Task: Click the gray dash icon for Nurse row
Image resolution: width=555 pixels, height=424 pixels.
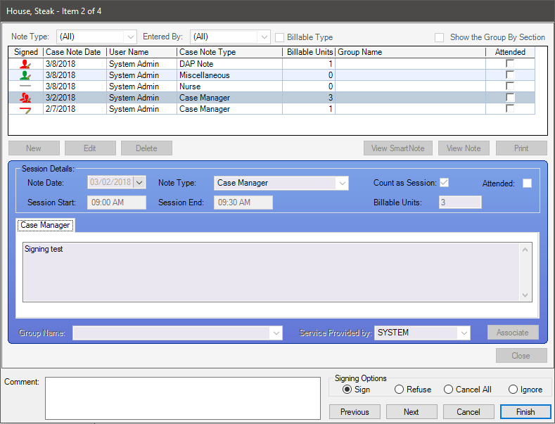Action: click(x=25, y=86)
